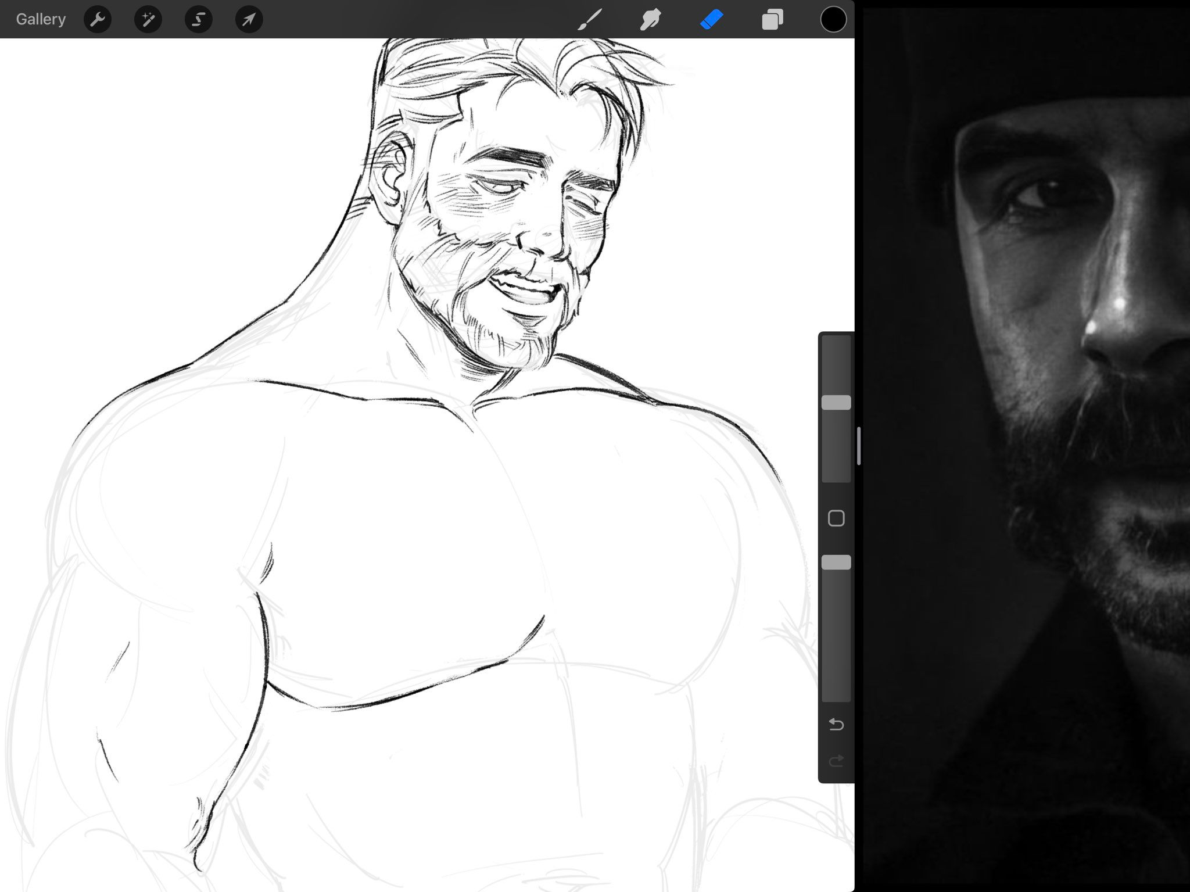1190x892 pixels.
Task: Select the Smudge tool
Action: [x=650, y=19]
